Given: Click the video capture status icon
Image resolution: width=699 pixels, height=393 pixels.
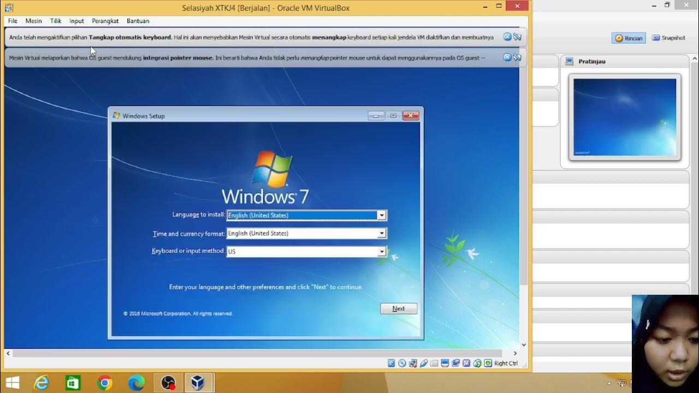Looking at the screenshot, I should click(x=455, y=363).
